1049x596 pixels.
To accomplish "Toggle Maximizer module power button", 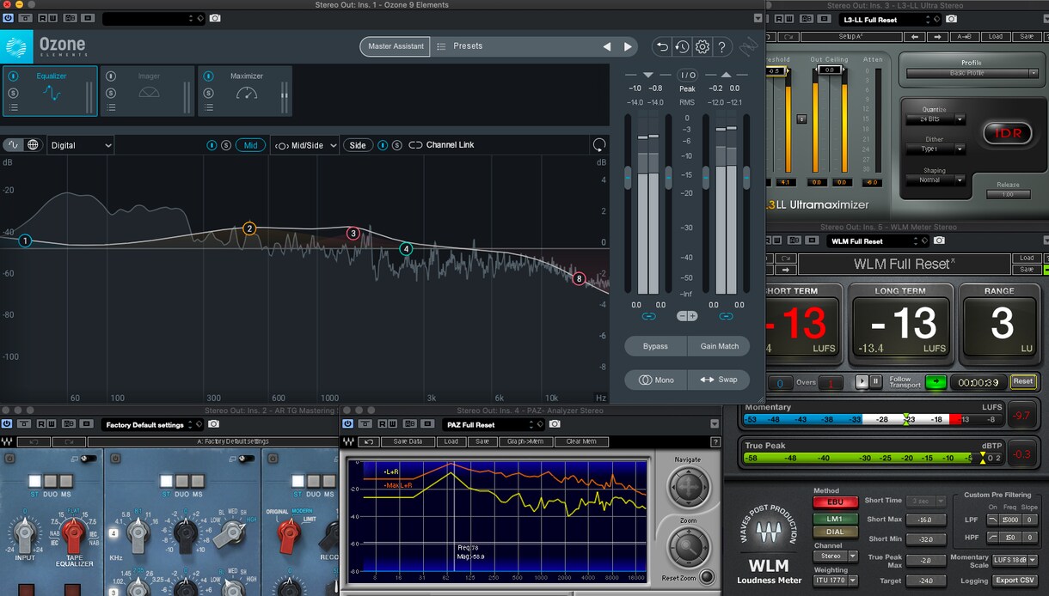I will pos(208,76).
